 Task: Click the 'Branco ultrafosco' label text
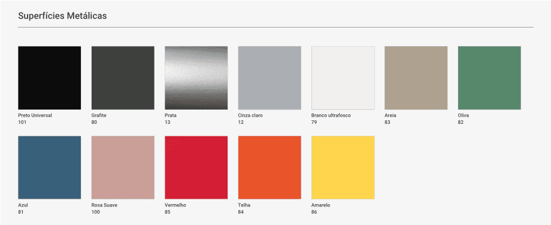click(x=331, y=115)
